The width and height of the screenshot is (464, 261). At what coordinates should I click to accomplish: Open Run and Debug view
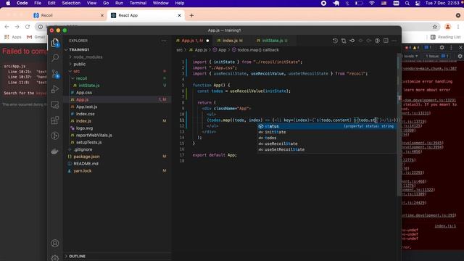[x=55, y=89]
